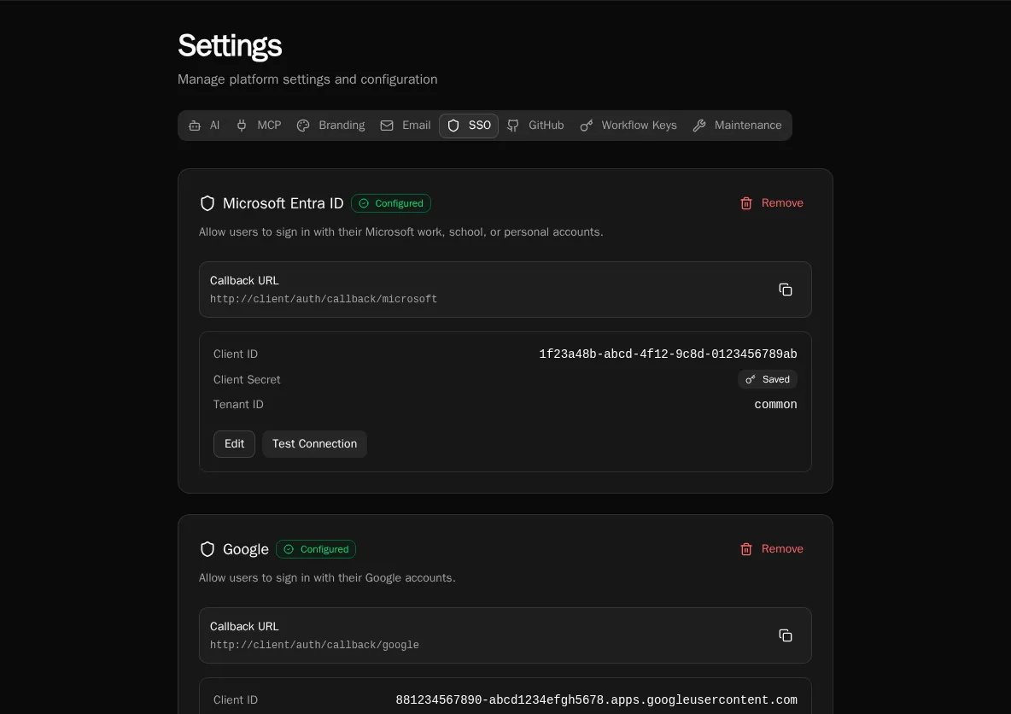
Task: Open the GitHub tab
Action: point(535,126)
